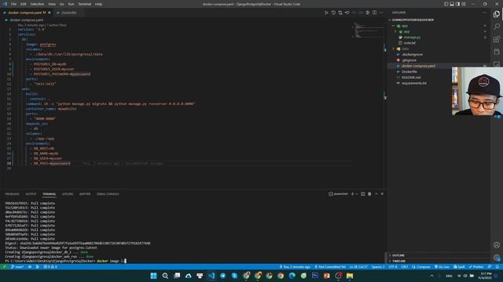503x282 pixels.
Task: Open File Explorer from the taskbar
Action: click(x=350, y=276)
